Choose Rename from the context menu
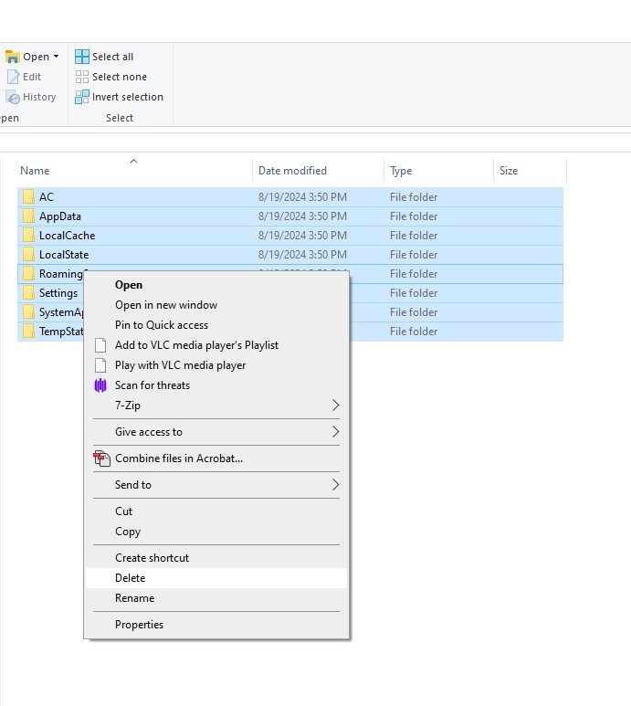This screenshot has height=706, width=631. click(x=216, y=598)
